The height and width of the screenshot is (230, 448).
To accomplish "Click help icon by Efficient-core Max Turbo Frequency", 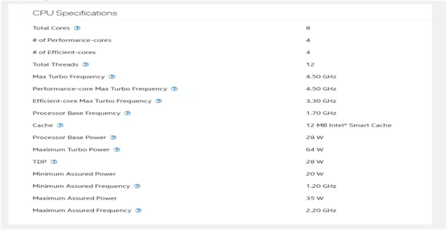I will (x=159, y=101).
